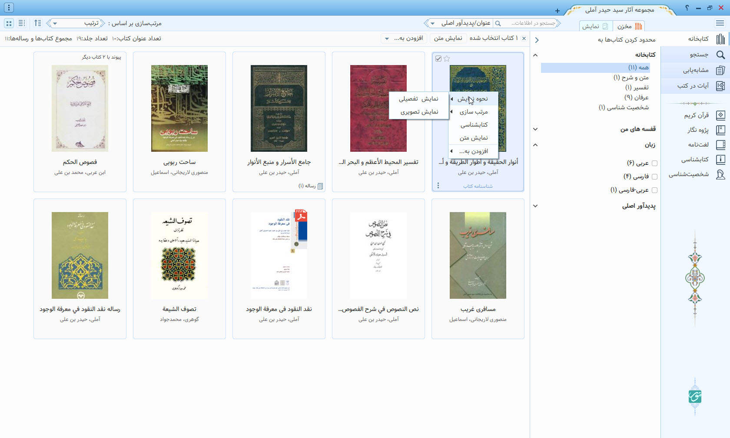730x438 pixels.
Task: Filter by شخصیت شناسی (۱) category
Action: [624, 108]
